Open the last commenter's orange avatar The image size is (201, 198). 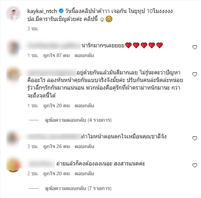tap(13, 165)
